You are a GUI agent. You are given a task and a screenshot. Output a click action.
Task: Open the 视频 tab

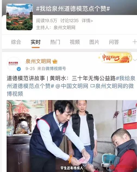(x=75, y=42)
